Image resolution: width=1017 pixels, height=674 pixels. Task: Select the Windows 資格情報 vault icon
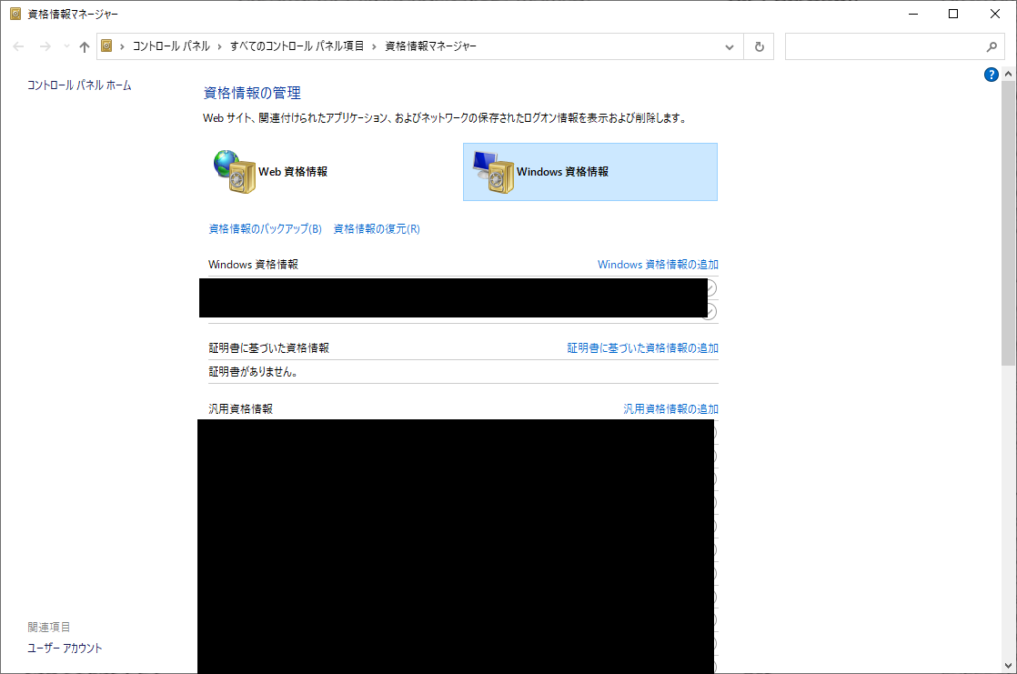point(493,172)
